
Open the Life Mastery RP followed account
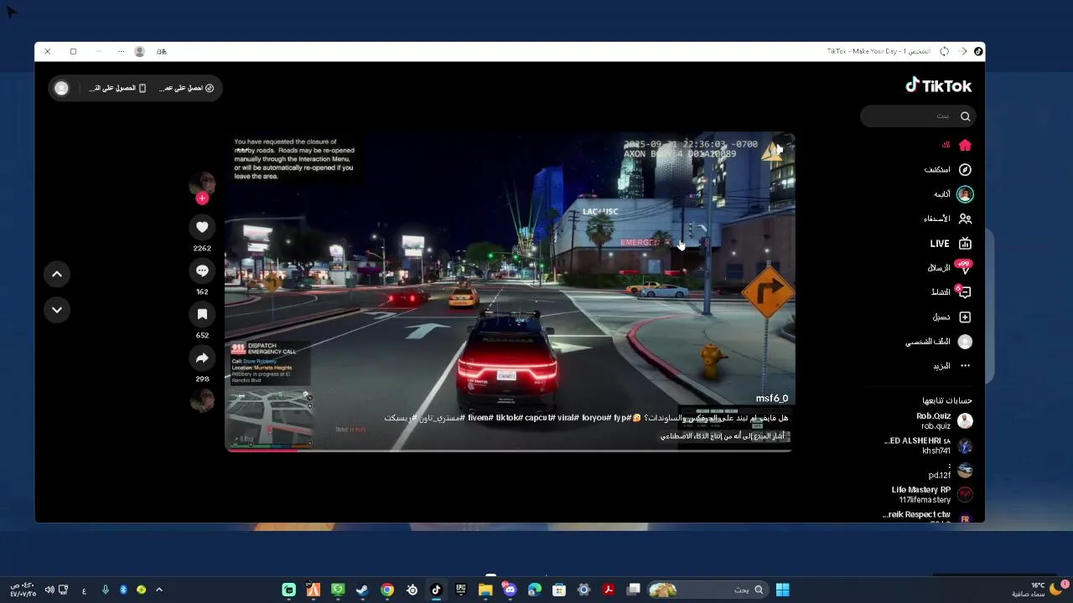[x=931, y=494]
